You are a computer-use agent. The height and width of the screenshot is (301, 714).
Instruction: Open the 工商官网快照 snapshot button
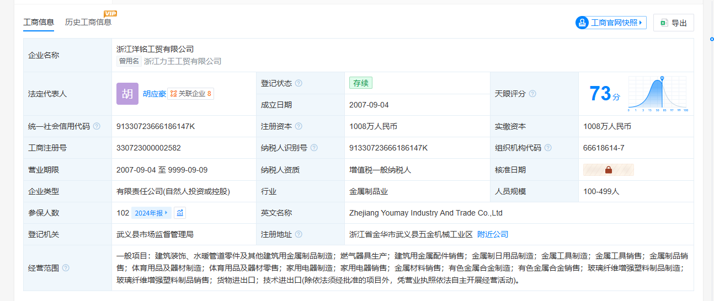(x=610, y=23)
